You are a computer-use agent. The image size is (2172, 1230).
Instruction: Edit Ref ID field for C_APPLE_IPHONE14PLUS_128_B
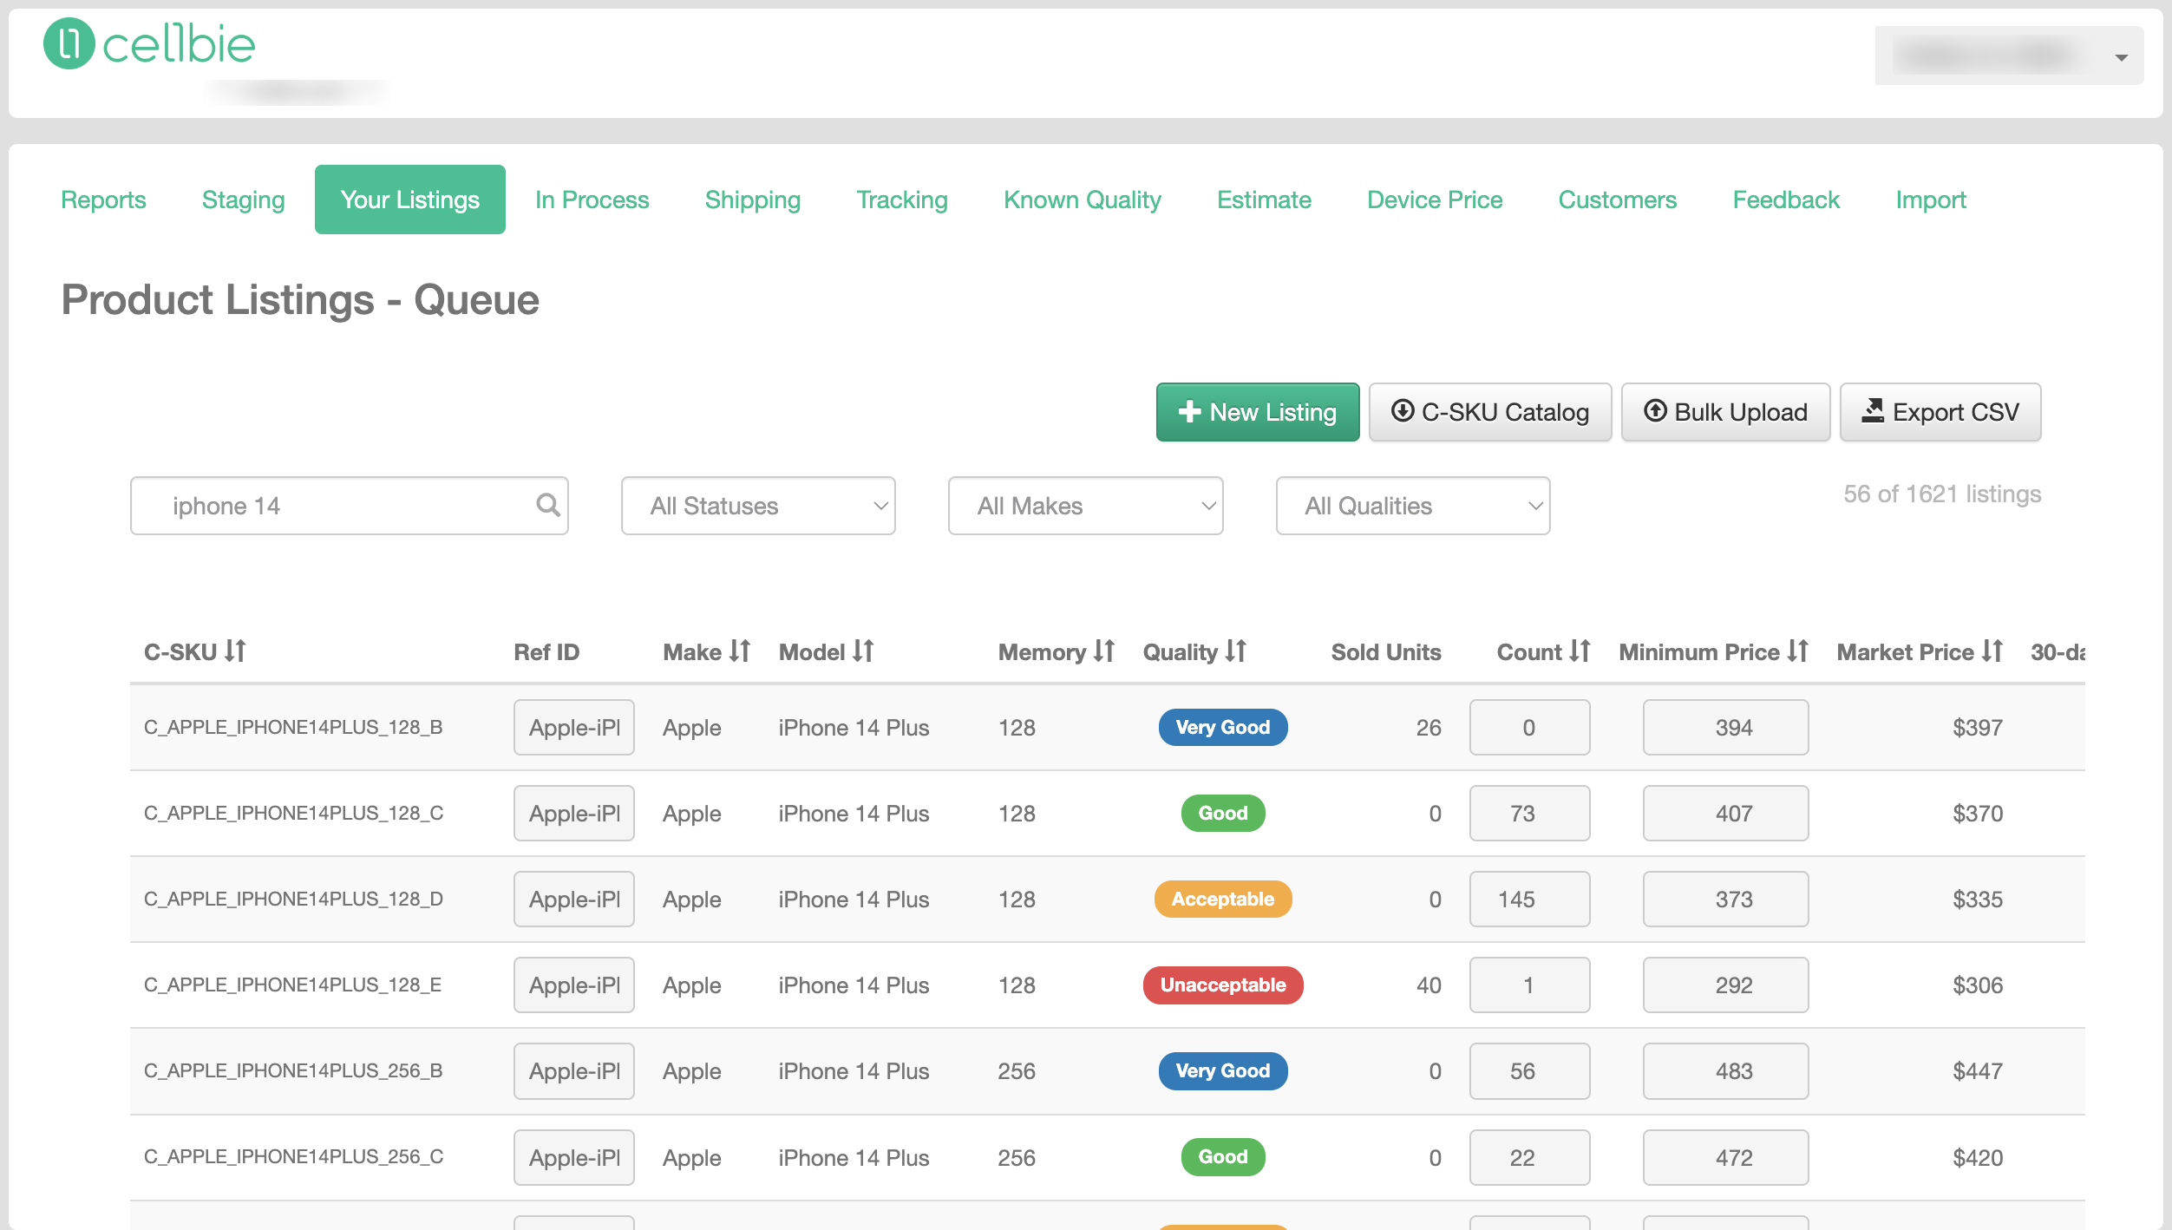pyautogui.click(x=574, y=727)
